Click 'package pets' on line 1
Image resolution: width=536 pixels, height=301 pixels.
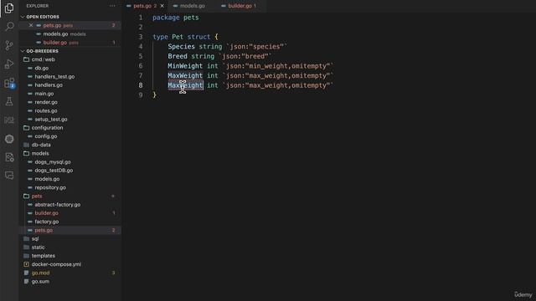pyautogui.click(x=176, y=18)
